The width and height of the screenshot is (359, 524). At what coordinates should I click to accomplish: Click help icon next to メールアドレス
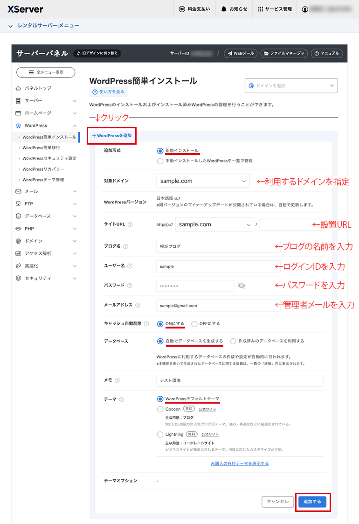tap(138, 305)
